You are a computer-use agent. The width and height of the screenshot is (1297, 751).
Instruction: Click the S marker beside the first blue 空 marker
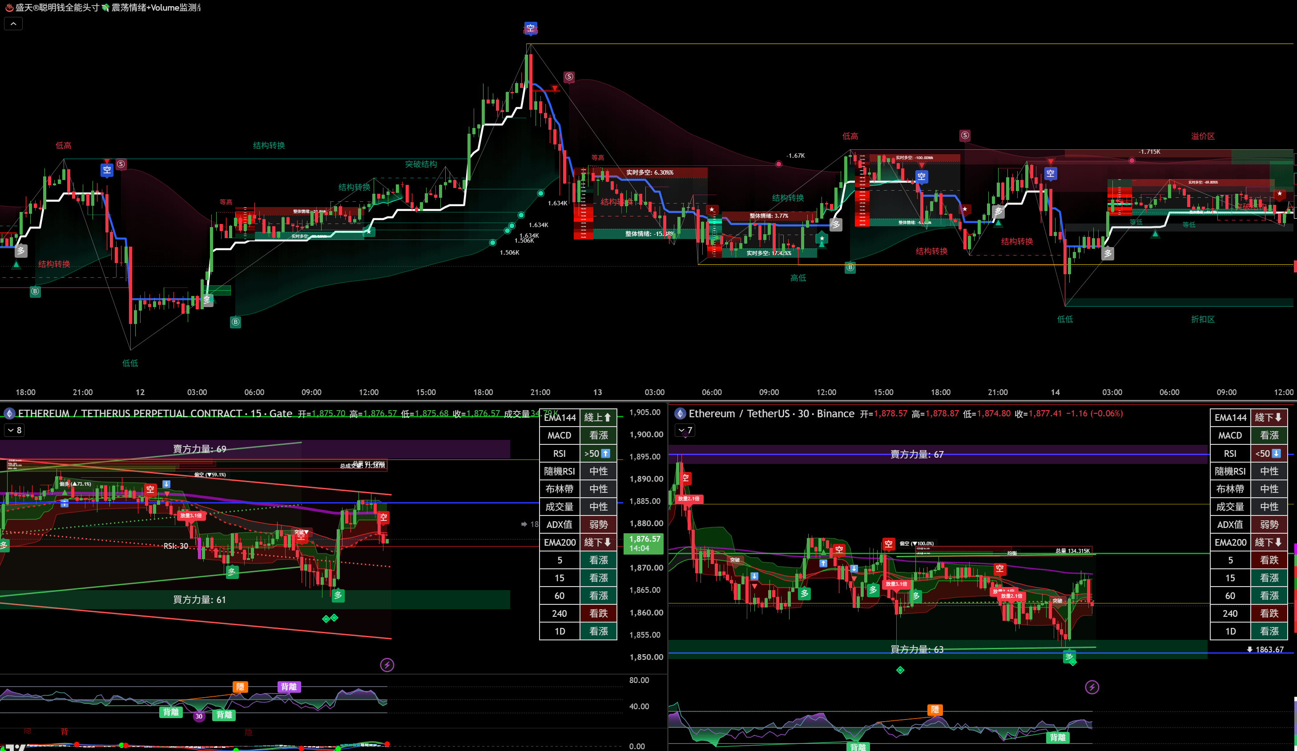pos(121,164)
